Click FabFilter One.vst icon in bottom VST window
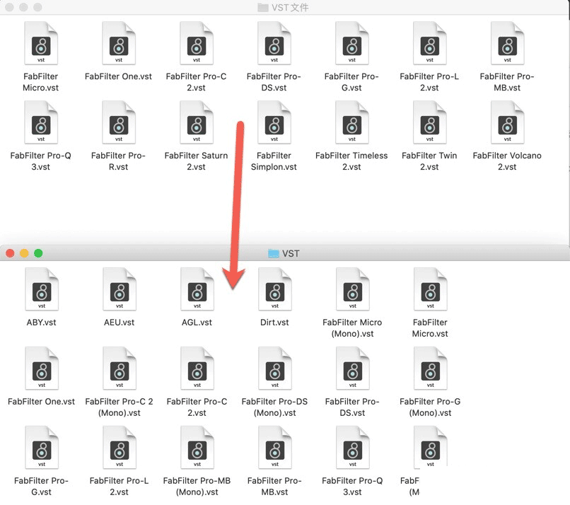This screenshot has height=505, width=570. (x=42, y=368)
